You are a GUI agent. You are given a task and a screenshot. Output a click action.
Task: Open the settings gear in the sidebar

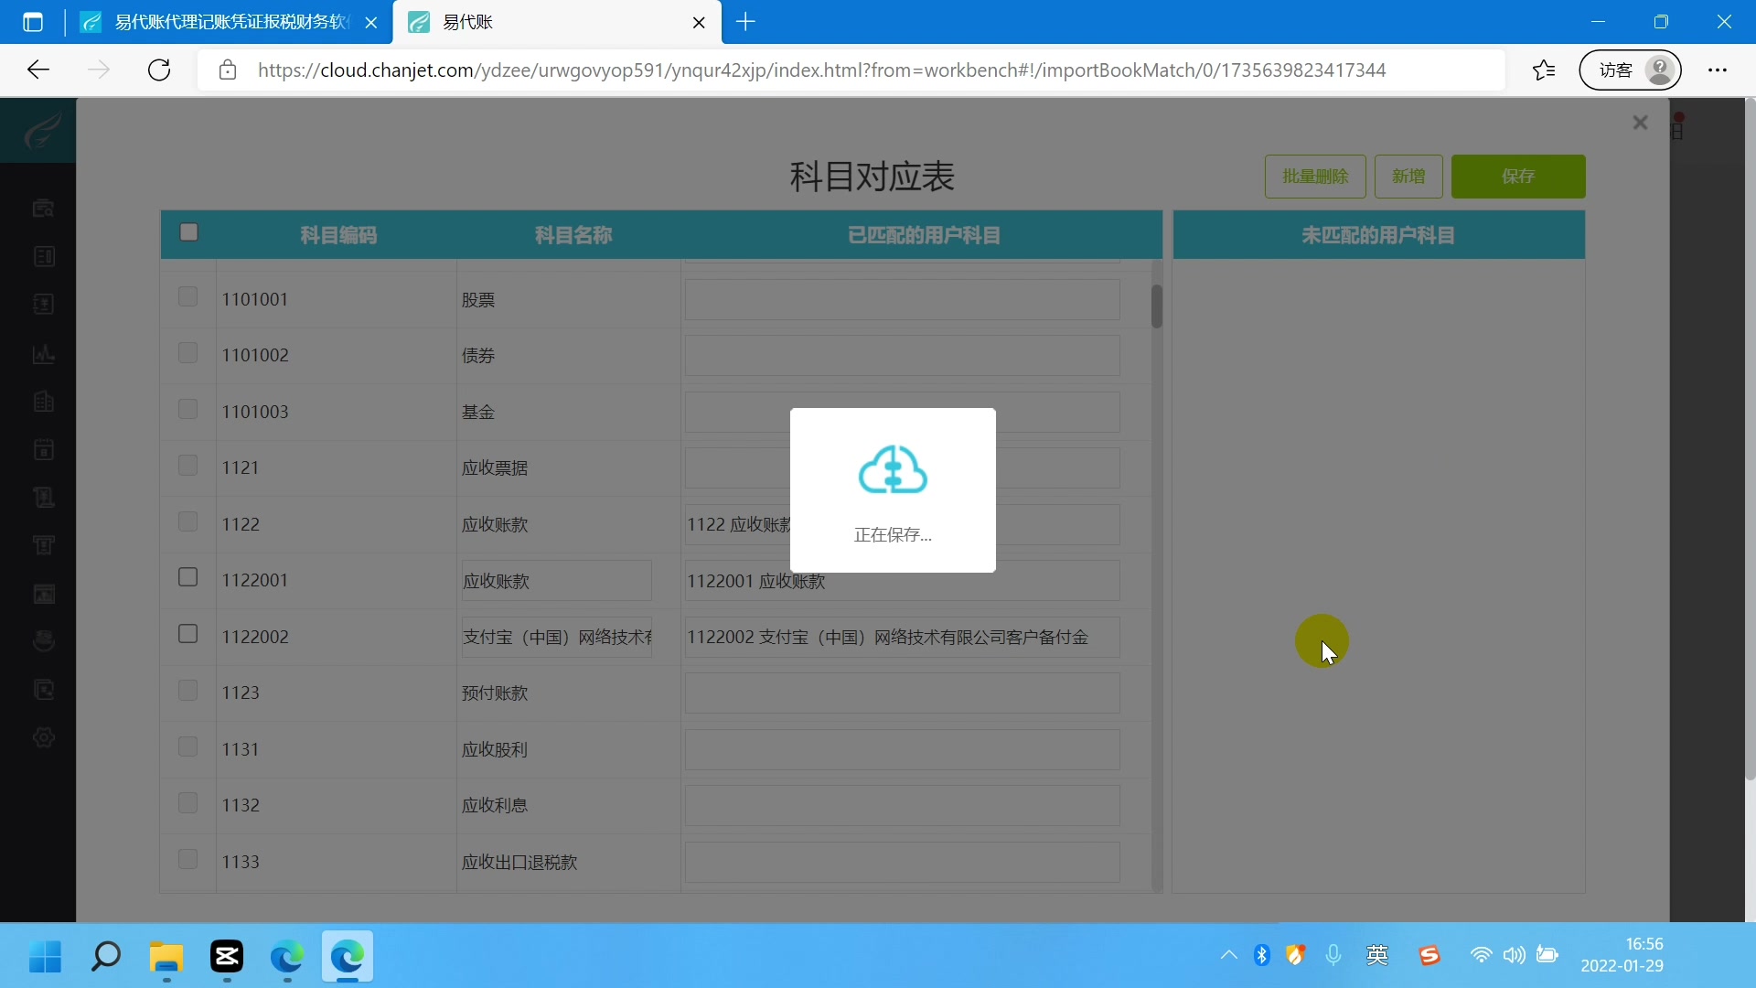[x=43, y=737]
